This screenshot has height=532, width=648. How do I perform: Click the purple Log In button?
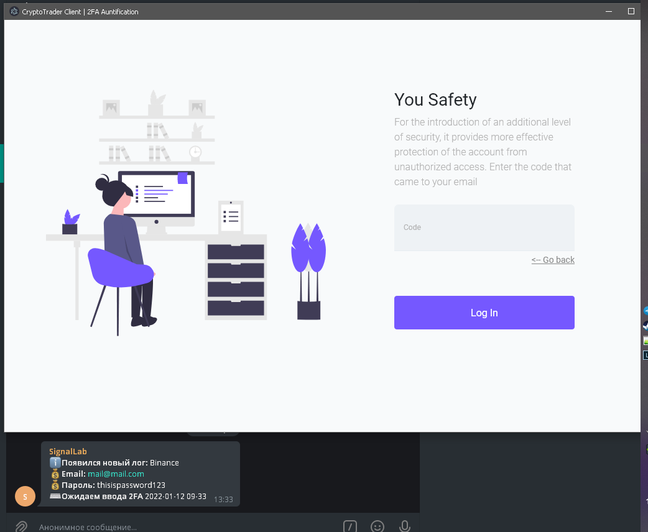[484, 313]
